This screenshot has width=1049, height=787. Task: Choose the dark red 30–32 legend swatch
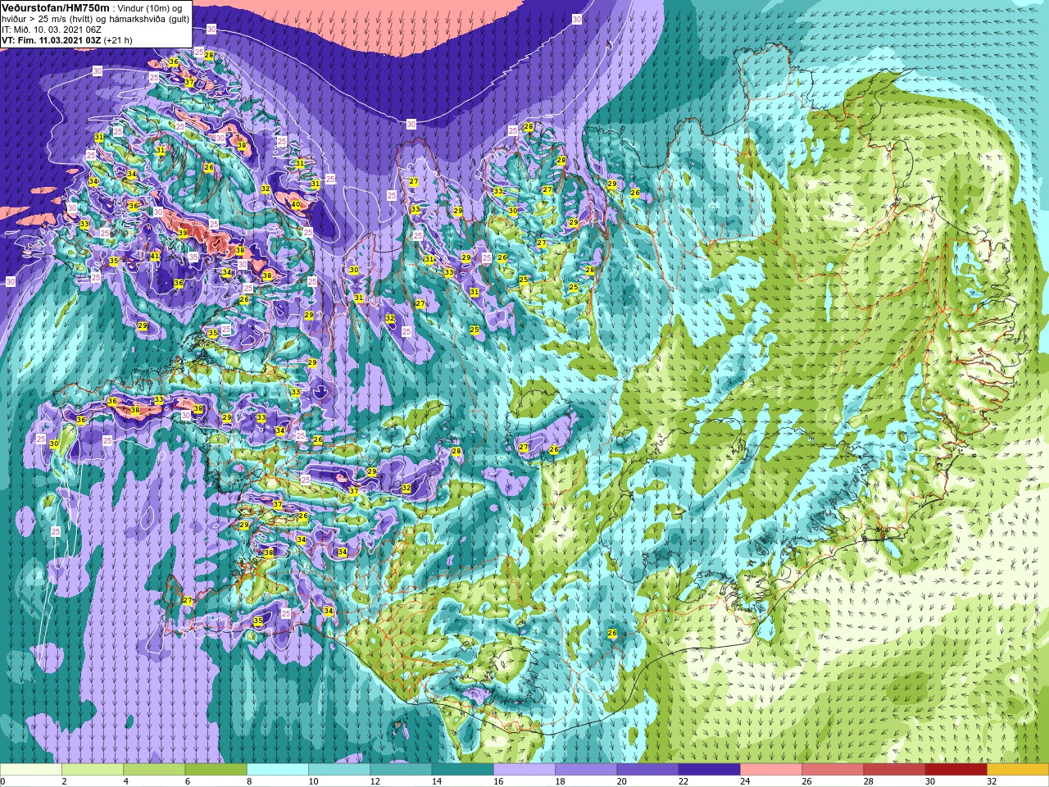click(x=956, y=770)
